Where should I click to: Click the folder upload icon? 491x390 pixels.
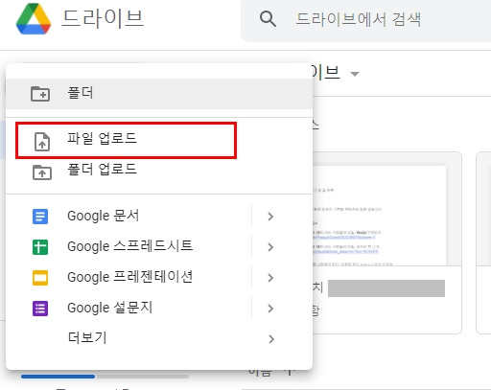(42, 172)
